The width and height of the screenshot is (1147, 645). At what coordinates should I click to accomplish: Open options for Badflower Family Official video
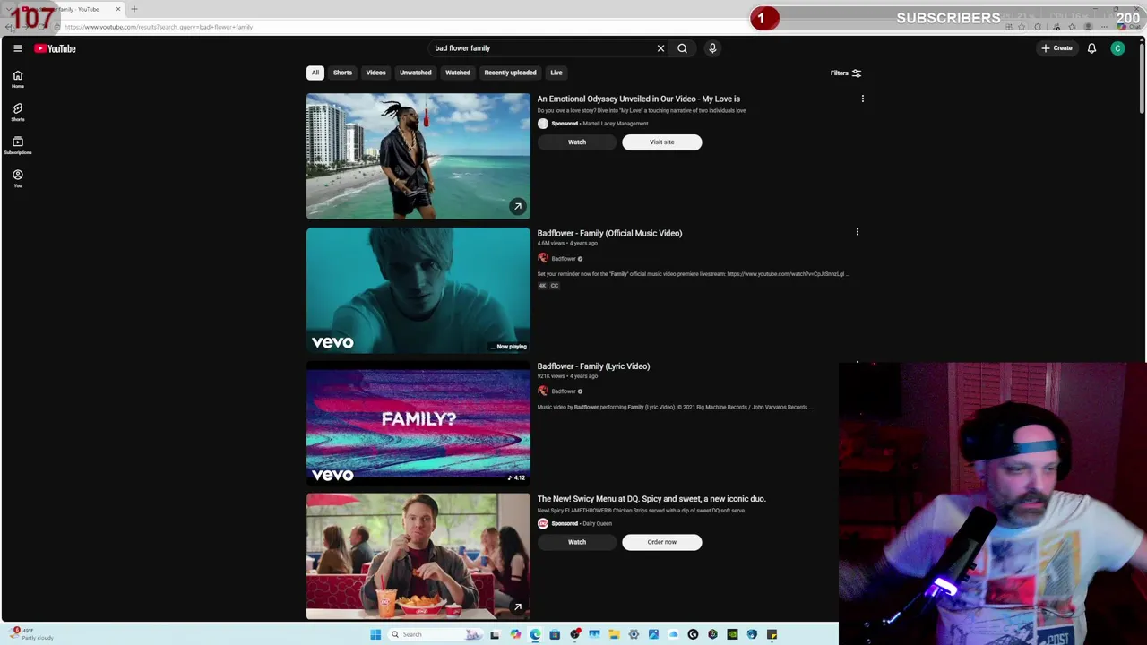coord(857,232)
